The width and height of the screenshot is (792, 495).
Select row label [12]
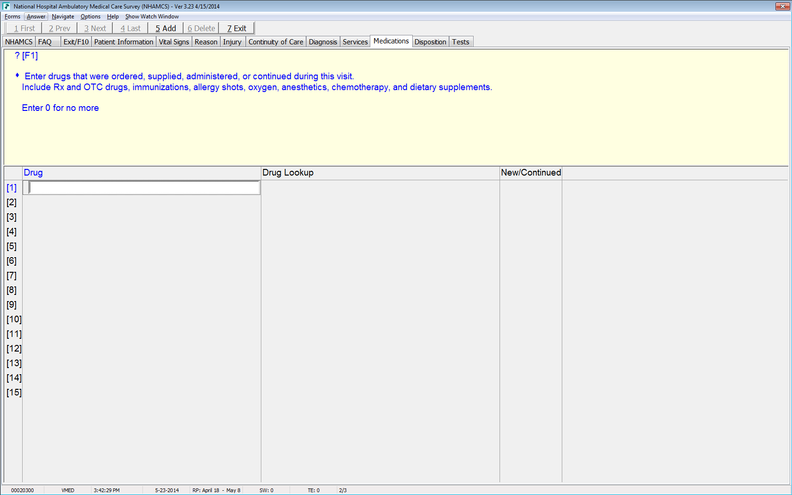[14, 349]
